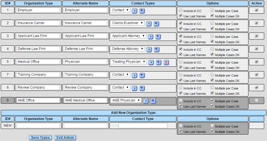The width and height of the screenshot is (267, 141).
Task: Activate the AME Office organization type
Action: coord(256,100)
